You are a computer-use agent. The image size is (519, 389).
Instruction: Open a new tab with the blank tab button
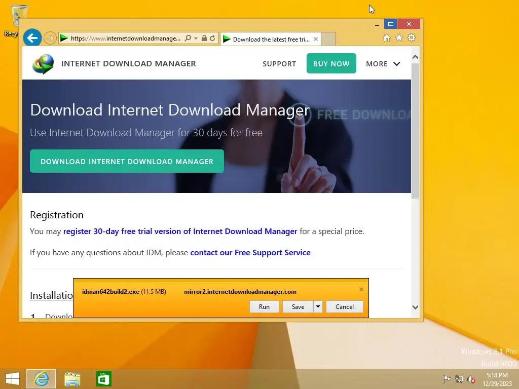328,39
